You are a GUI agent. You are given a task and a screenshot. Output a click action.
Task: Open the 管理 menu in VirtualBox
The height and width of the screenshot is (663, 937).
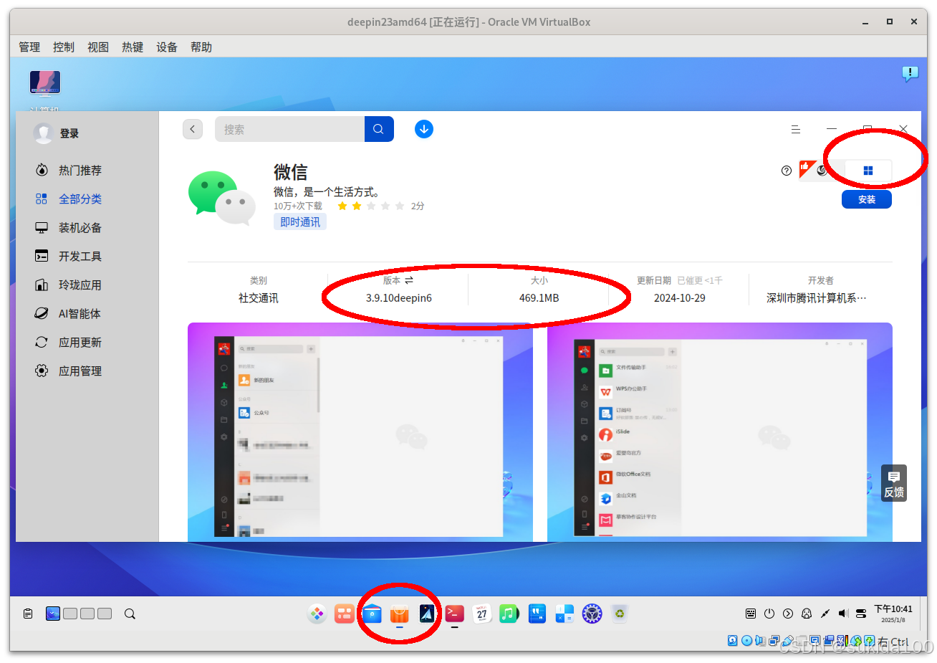pos(29,47)
